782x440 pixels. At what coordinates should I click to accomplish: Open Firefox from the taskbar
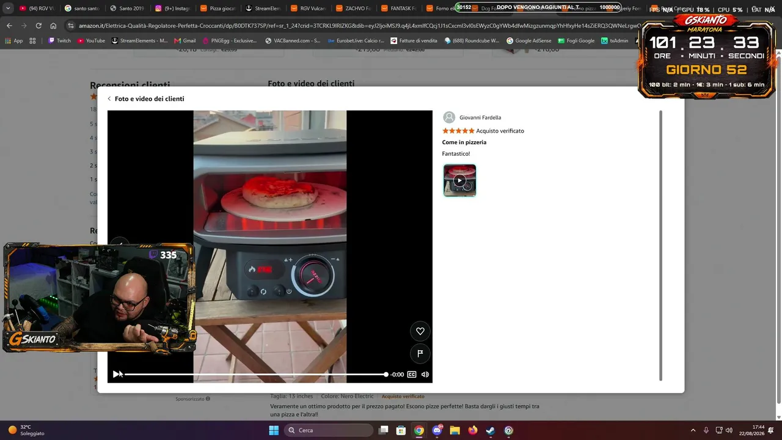click(473, 430)
